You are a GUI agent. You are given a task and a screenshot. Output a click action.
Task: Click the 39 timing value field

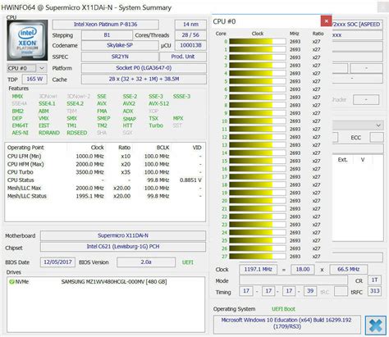[310, 291]
